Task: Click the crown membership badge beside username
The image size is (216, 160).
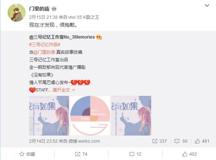Action: click(x=54, y=9)
